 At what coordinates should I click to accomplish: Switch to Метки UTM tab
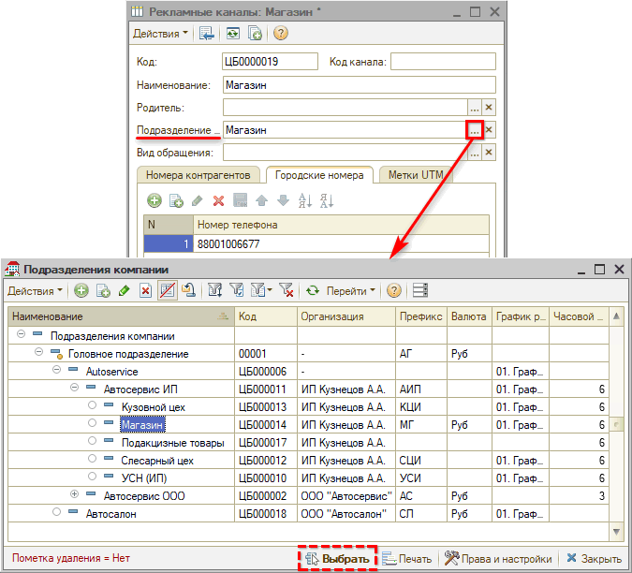click(416, 175)
